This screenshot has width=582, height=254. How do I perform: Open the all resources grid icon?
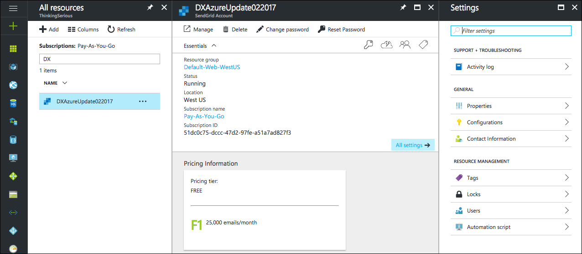point(13,49)
